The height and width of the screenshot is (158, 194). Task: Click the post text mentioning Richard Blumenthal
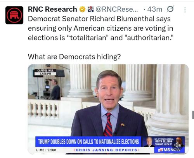click(x=100, y=28)
